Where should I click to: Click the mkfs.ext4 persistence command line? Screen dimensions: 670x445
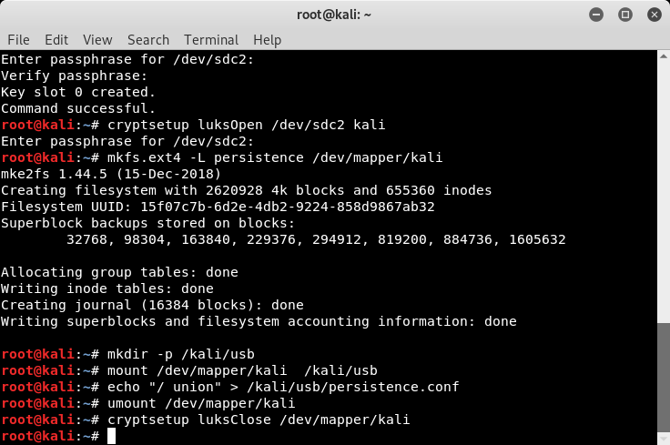[274, 157]
